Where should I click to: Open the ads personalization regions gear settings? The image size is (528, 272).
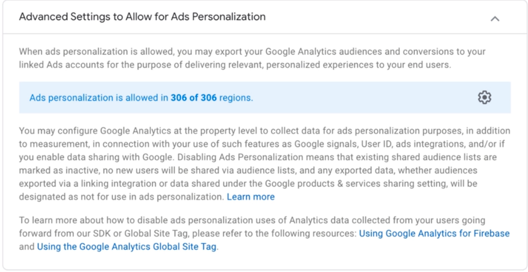point(485,98)
